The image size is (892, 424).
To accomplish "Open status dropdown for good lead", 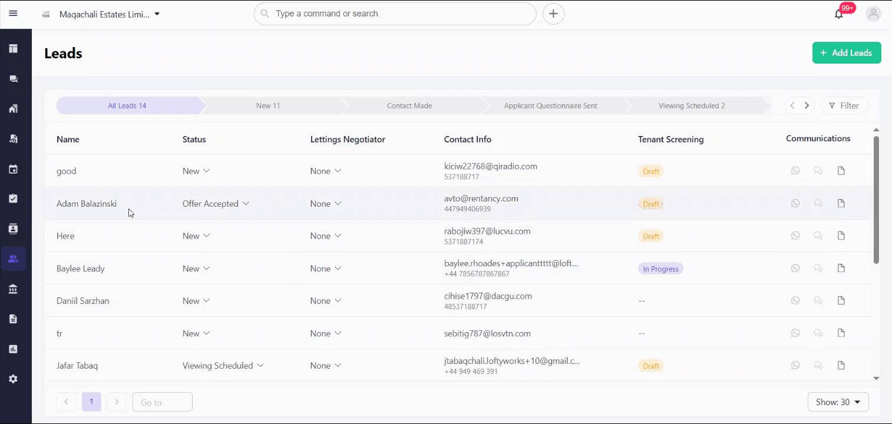I will (x=196, y=171).
